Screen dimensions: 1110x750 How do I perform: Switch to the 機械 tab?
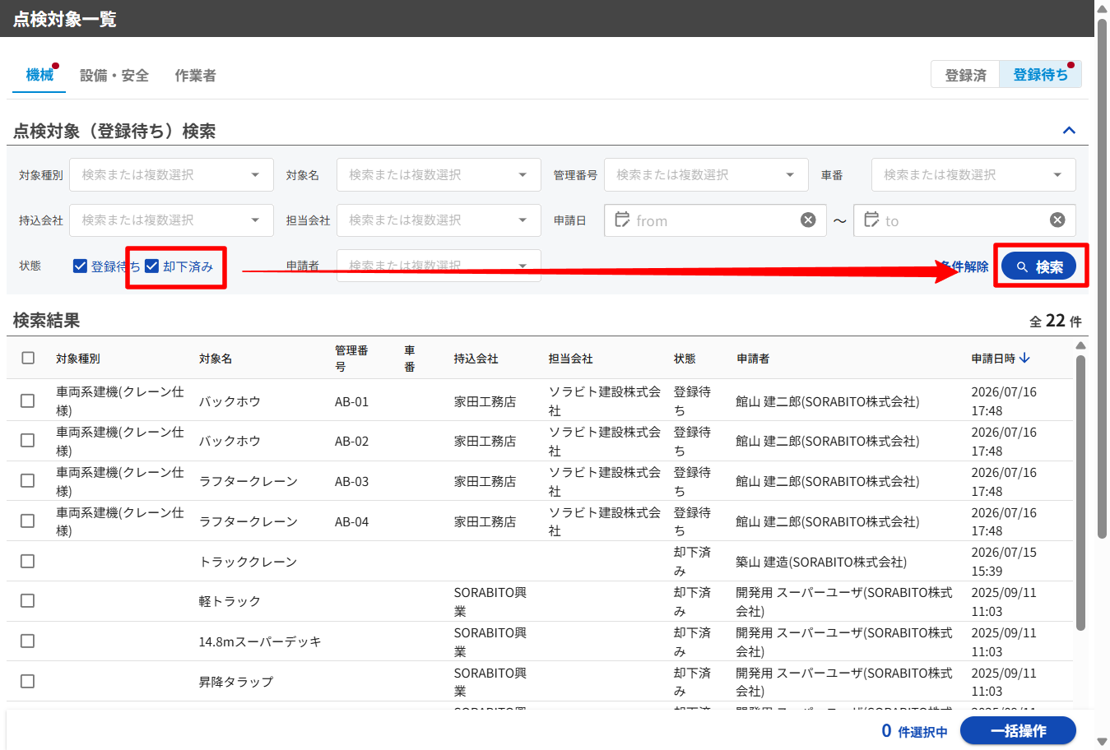39,75
